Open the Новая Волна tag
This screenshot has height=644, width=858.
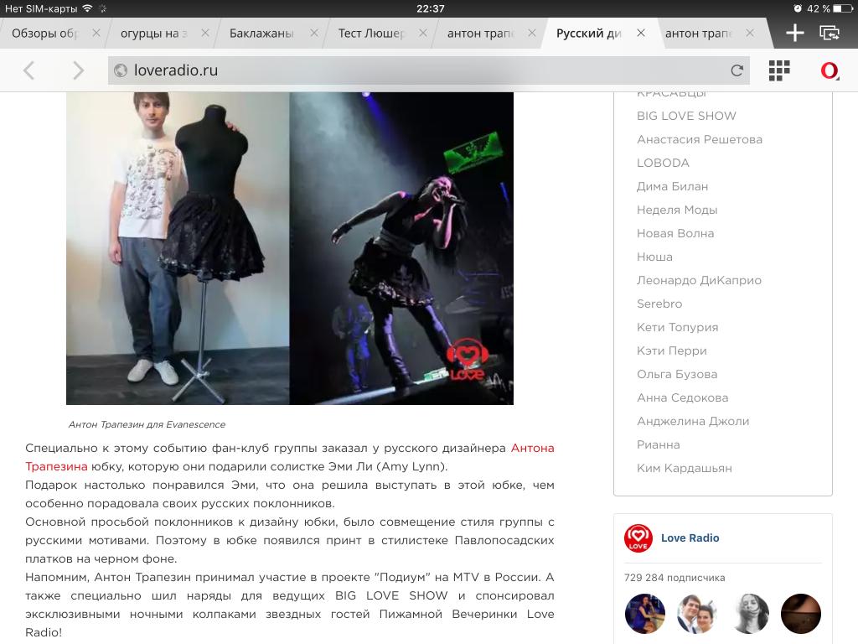675,234
